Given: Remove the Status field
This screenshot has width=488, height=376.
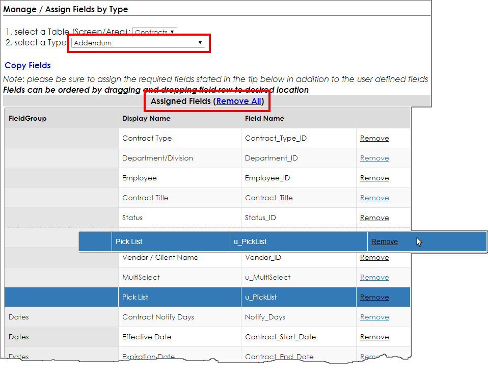Looking at the screenshot, I should (x=374, y=218).
